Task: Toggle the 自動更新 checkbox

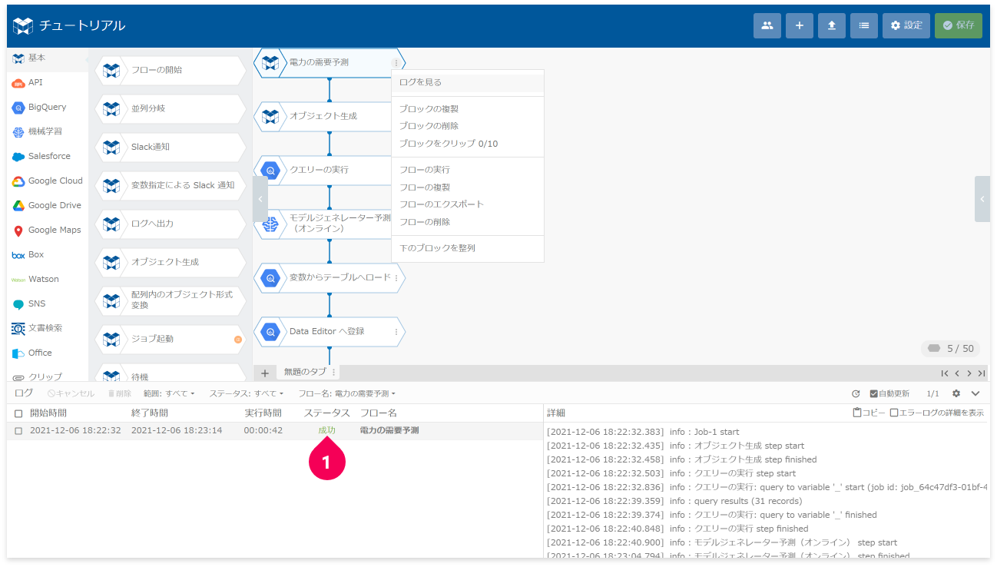Action: click(874, 393)
